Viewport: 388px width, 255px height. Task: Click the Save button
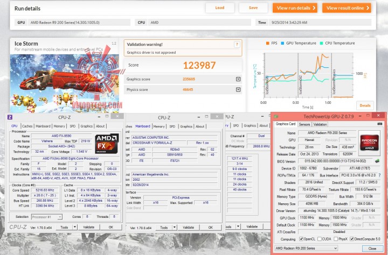coord(253,8)
